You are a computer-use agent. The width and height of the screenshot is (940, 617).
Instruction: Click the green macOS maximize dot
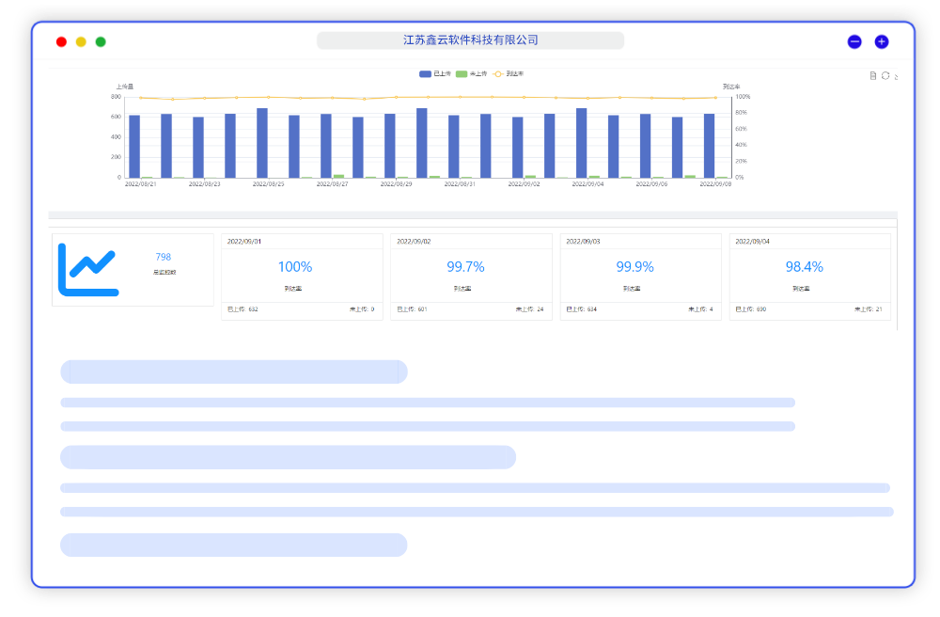point(101,41)
